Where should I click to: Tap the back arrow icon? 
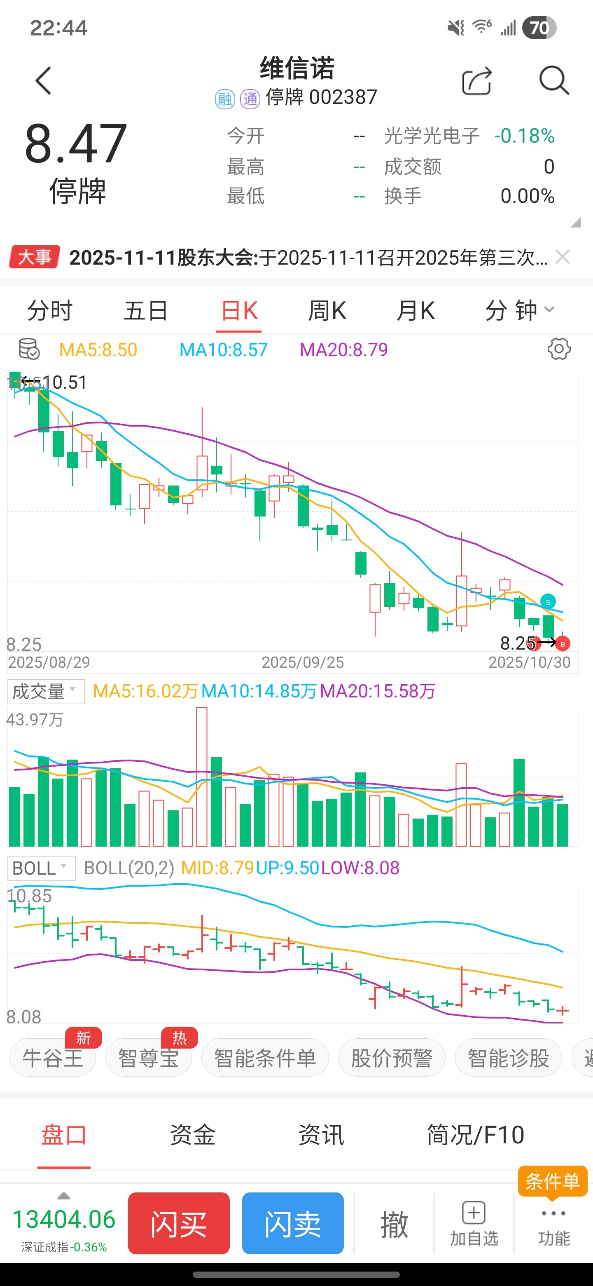tap(43, 80)
